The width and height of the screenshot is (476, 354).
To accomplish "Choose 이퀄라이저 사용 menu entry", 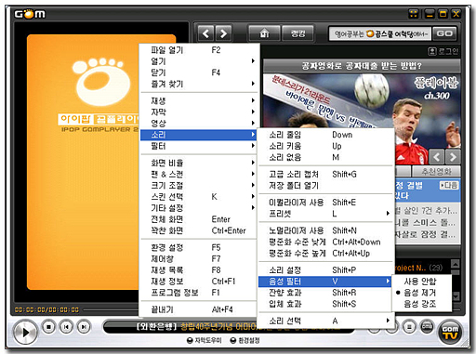I will [x=326, y=203].
